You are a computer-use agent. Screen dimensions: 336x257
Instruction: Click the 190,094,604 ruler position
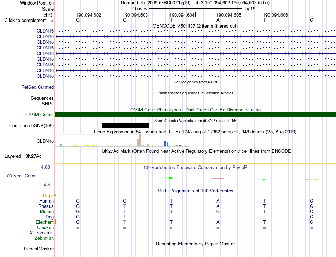(x=182, y=15)
